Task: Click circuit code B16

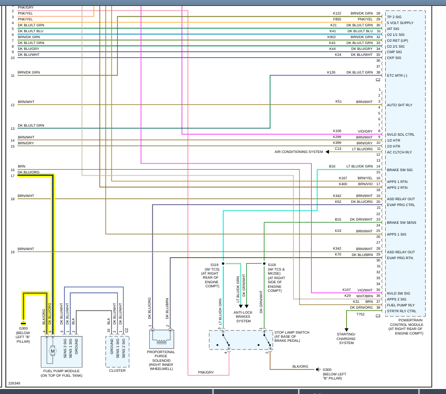Action: click(x=332, y=167)
